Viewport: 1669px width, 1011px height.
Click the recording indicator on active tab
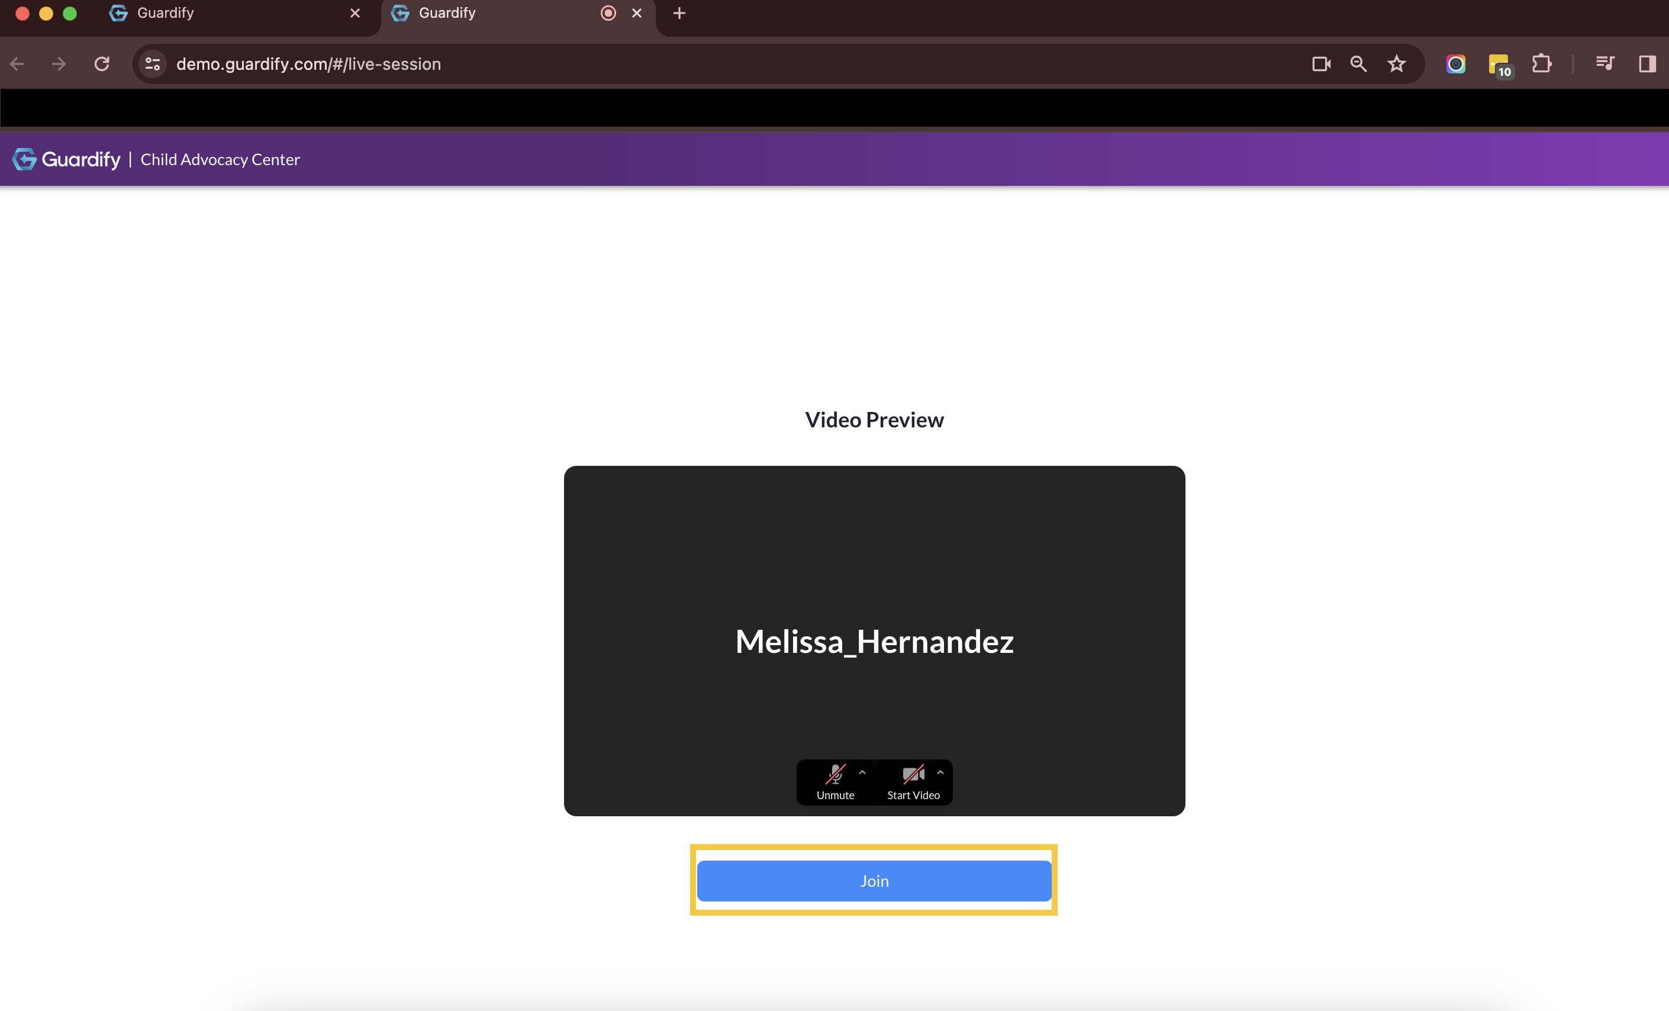point(608,13)
